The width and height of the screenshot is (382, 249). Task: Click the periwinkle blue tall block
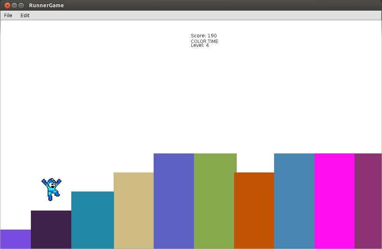coord(174,201)
